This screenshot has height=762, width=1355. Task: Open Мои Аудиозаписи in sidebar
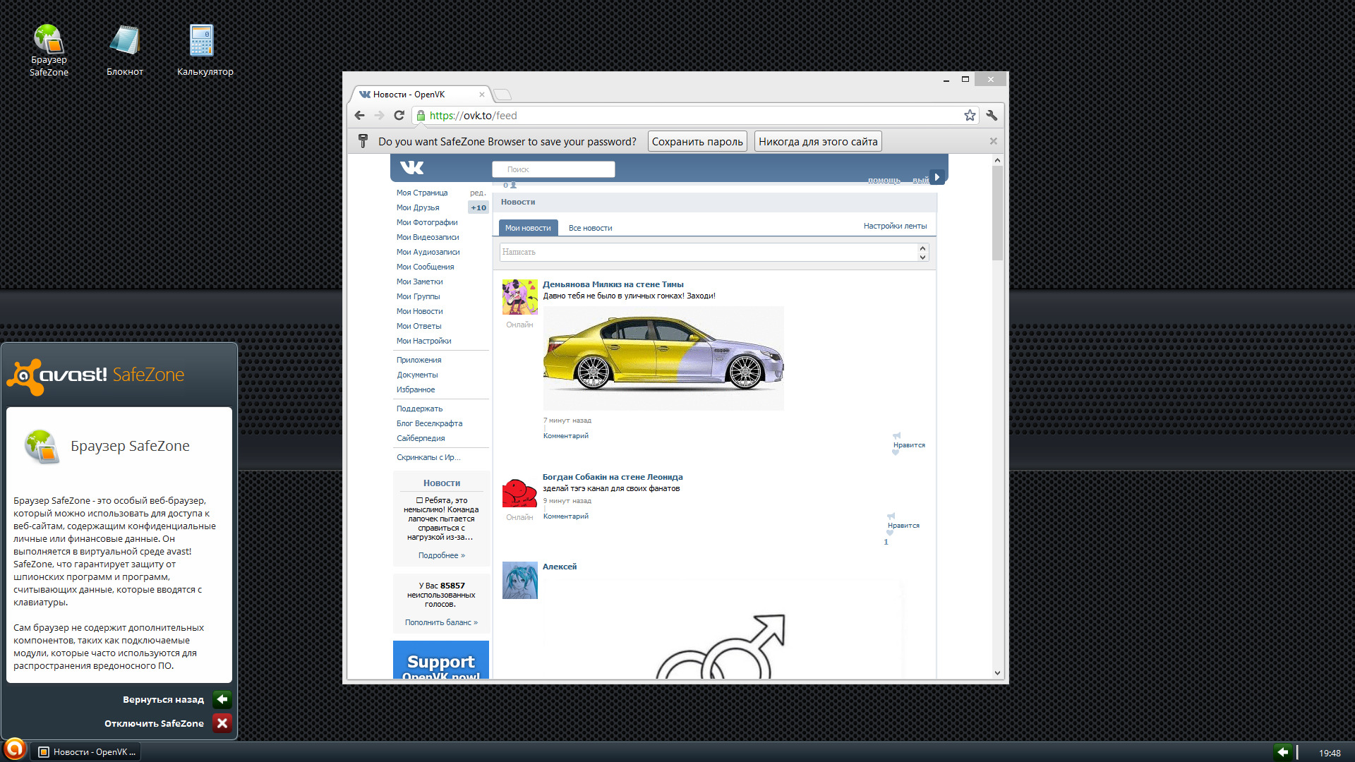pyautogui.click(x=428, y=252)
